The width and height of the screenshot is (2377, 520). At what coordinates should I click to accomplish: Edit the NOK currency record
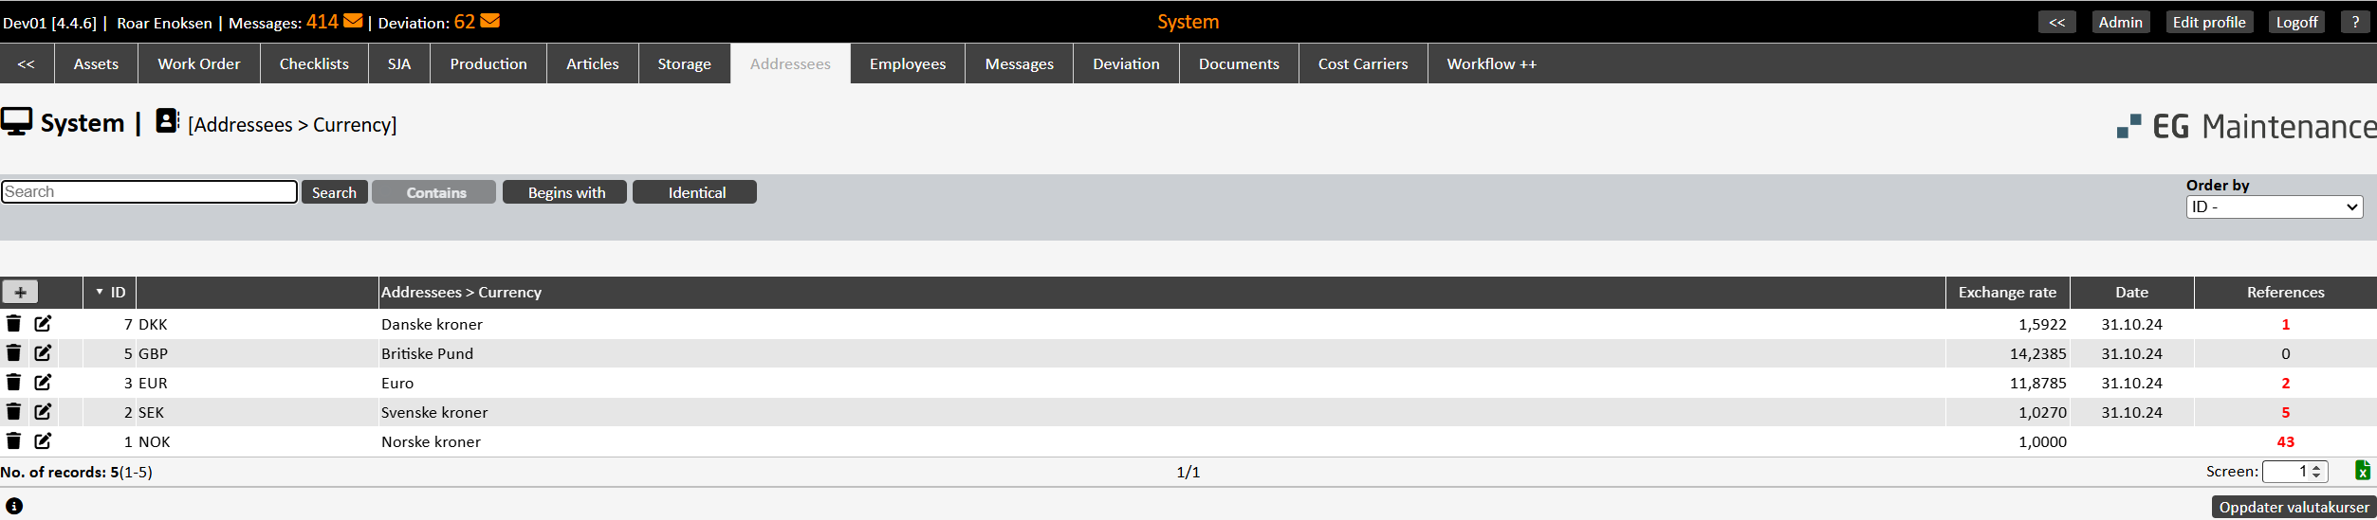click(x=43, y=441)
